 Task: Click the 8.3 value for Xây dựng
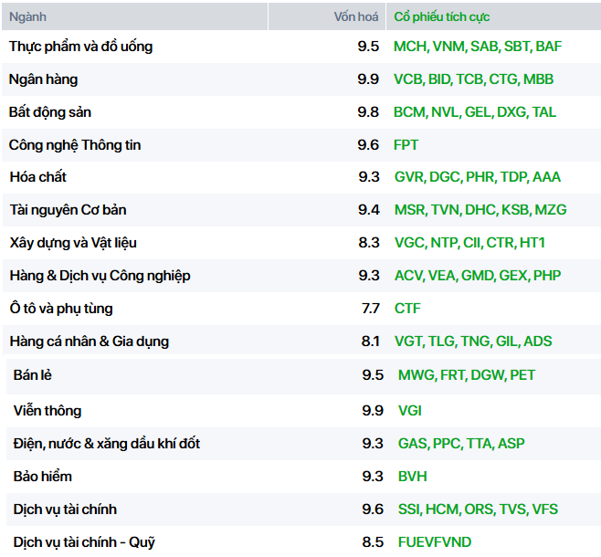369,243
